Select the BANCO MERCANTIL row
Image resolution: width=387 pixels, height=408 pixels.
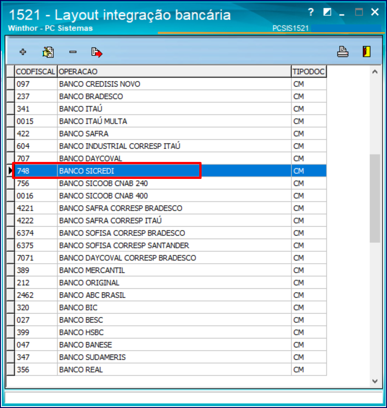point(170,270)
